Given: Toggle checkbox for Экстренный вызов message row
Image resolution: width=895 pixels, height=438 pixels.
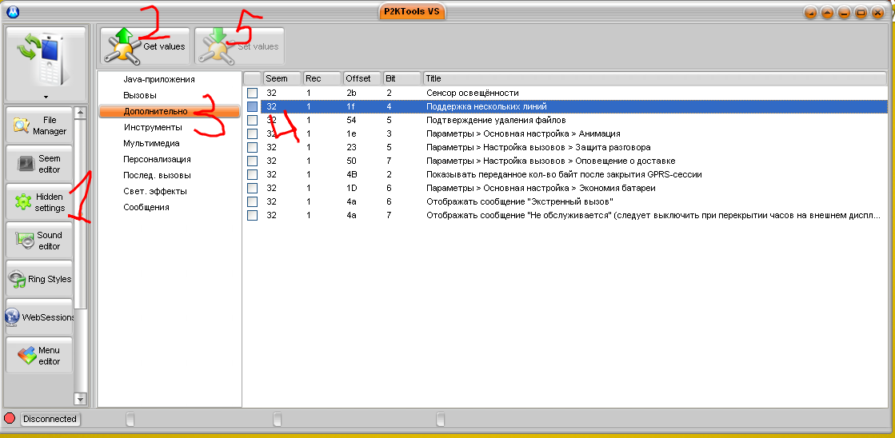Looking at the screenshot, I should pos(252,201).
